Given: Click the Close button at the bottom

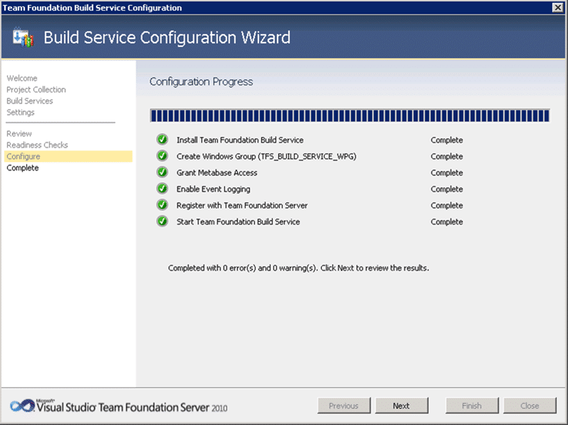Looking at the screenshot, I should coord(530,406).
